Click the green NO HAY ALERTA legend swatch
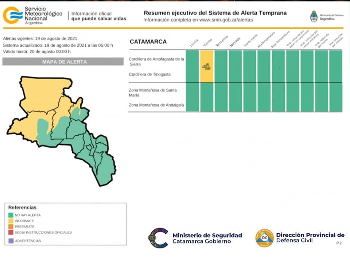Screen dimensions: 350x261 point(11,215)
